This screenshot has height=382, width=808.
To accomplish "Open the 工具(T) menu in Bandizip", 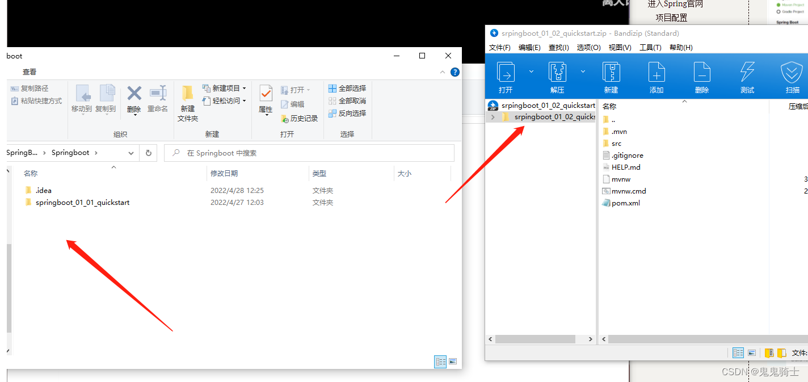I will (650, 48).
